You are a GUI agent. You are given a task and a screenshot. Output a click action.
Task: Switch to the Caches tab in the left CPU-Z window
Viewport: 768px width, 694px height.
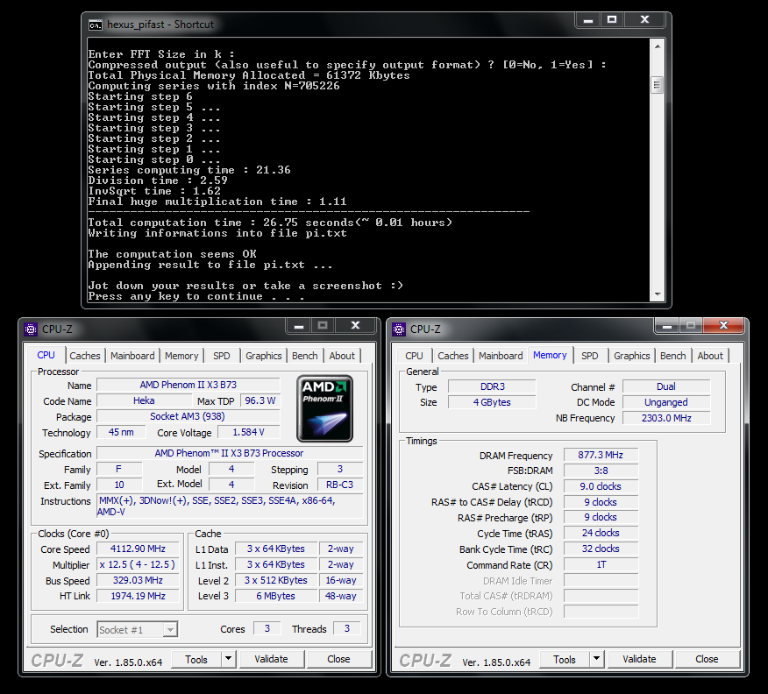(85, 356)
